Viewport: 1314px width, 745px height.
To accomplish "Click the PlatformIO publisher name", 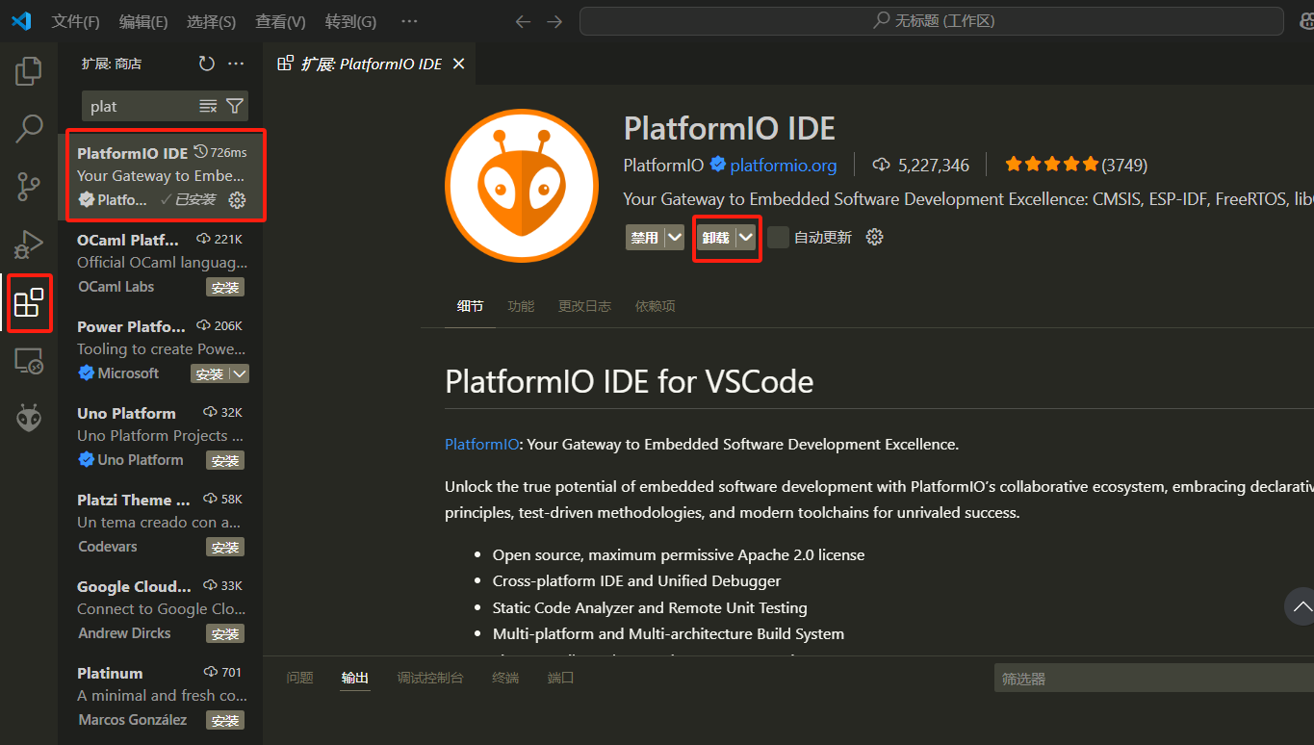I will point(663,165).
